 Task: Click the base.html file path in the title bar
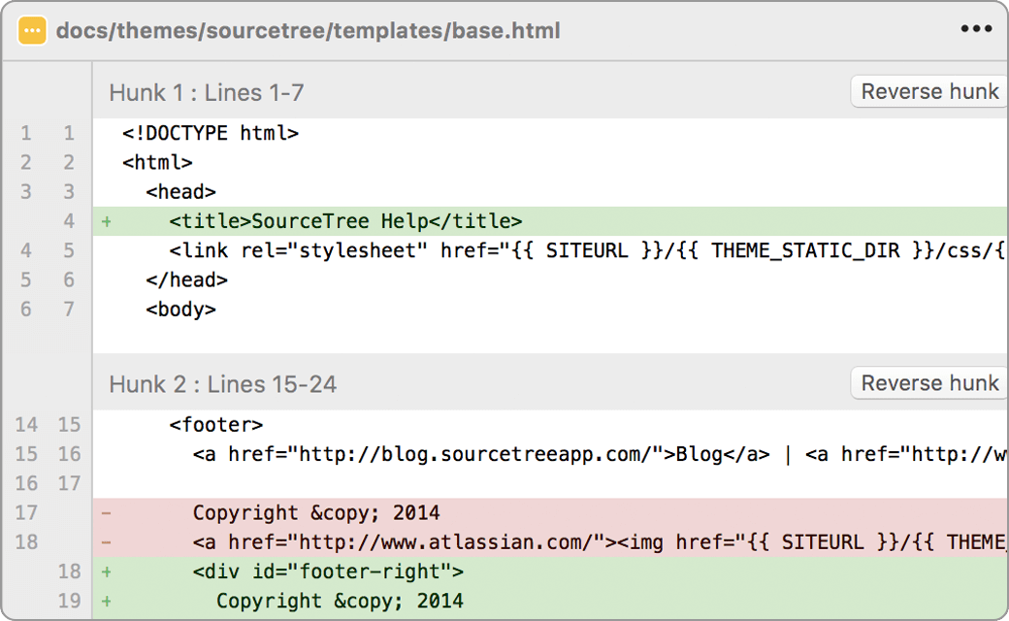(309, 30)
